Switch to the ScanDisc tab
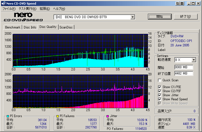Viewport: 202px width, 132px height. tap(66, 27)
